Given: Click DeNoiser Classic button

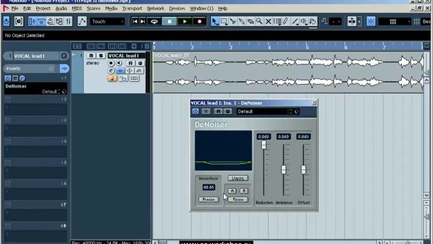Looking at the screenshot, I should coord(237,178).
